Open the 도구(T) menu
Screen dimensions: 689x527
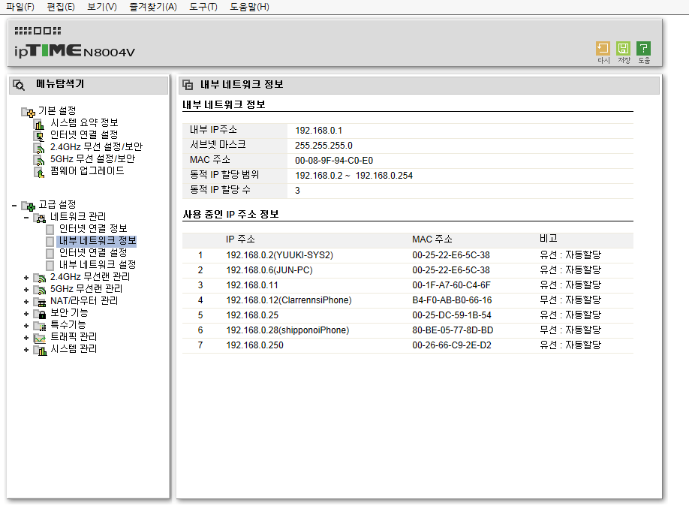pos(203,7)
